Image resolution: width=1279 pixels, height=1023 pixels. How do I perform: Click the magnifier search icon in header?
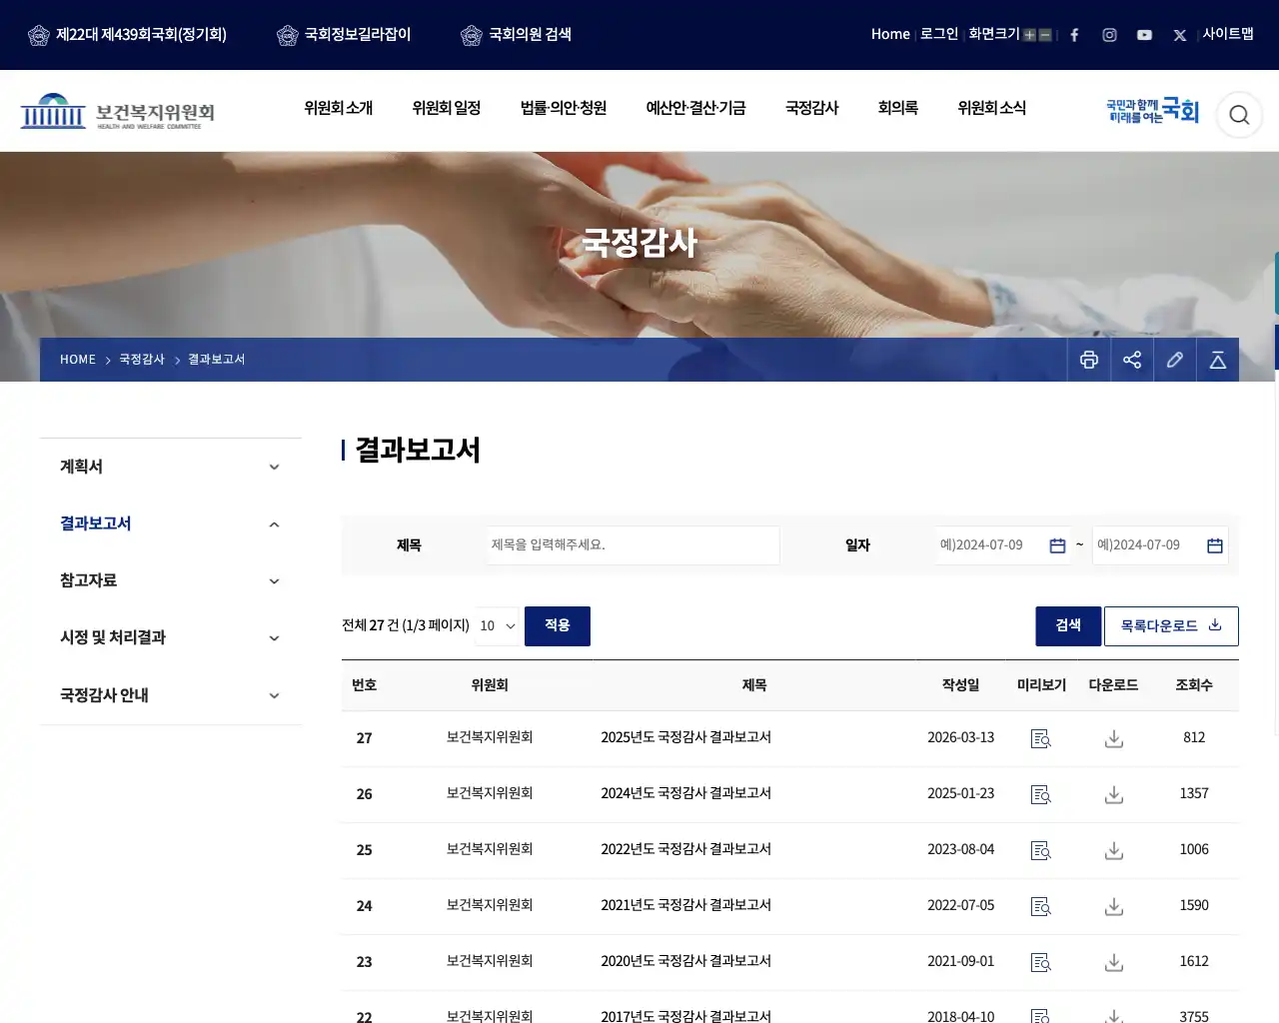pos(1239,115)
